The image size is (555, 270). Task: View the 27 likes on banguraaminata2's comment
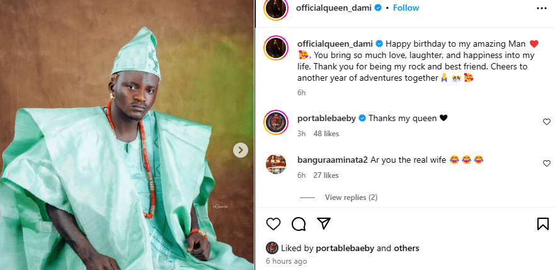[326, 175]
